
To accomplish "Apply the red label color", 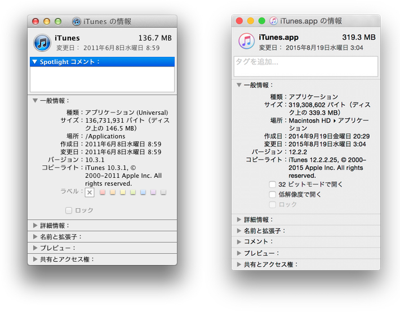I will [103, 192].
